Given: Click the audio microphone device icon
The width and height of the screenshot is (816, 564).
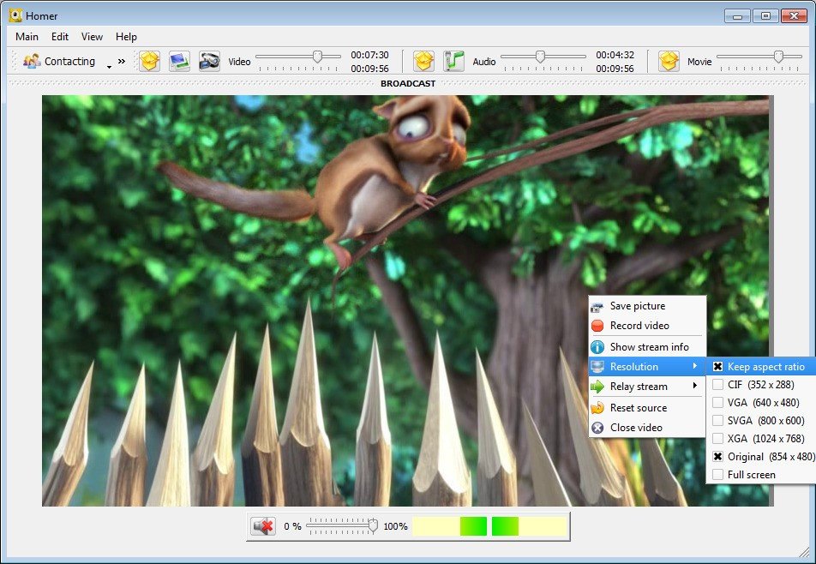Looking at the screenshot, I should click(x=453, y=61).
